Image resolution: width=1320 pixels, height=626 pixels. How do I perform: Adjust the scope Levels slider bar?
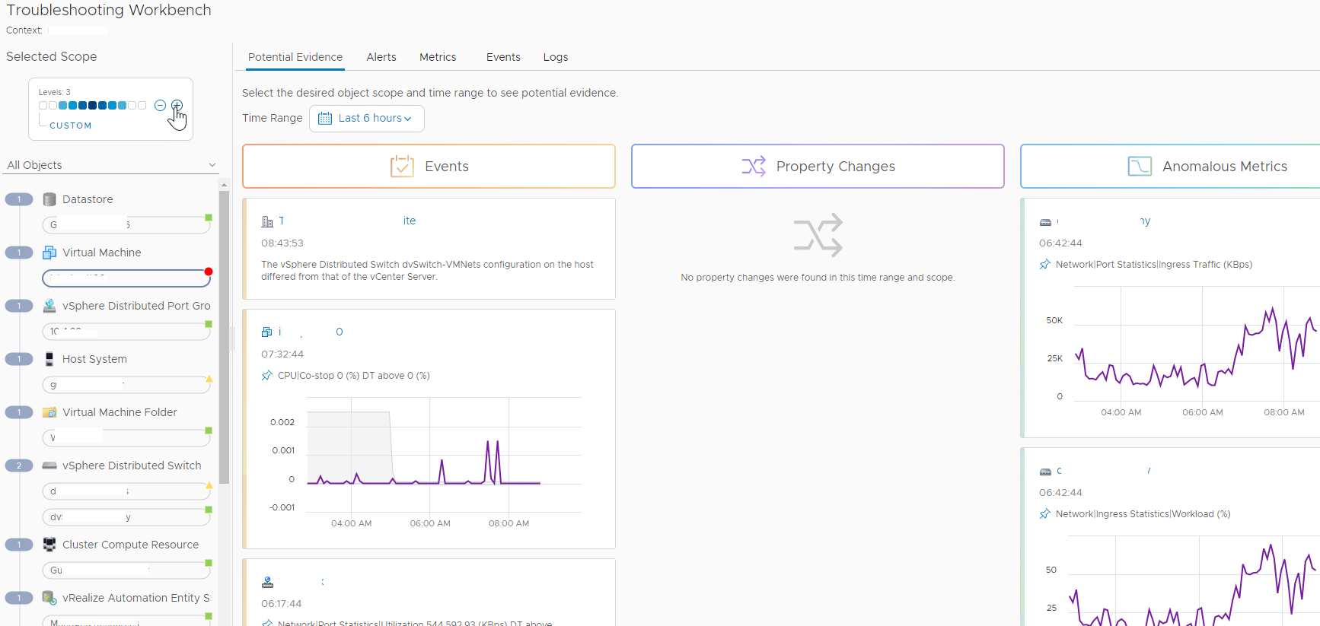(x=92, y=106)
